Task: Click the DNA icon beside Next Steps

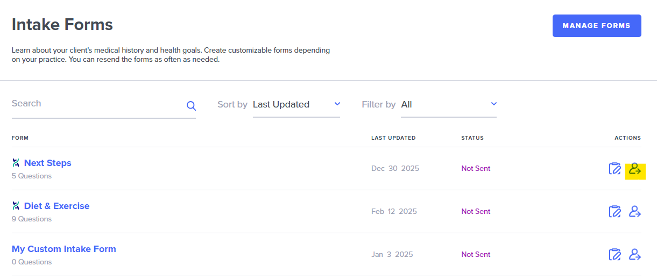Action: (x=16, y=163)
